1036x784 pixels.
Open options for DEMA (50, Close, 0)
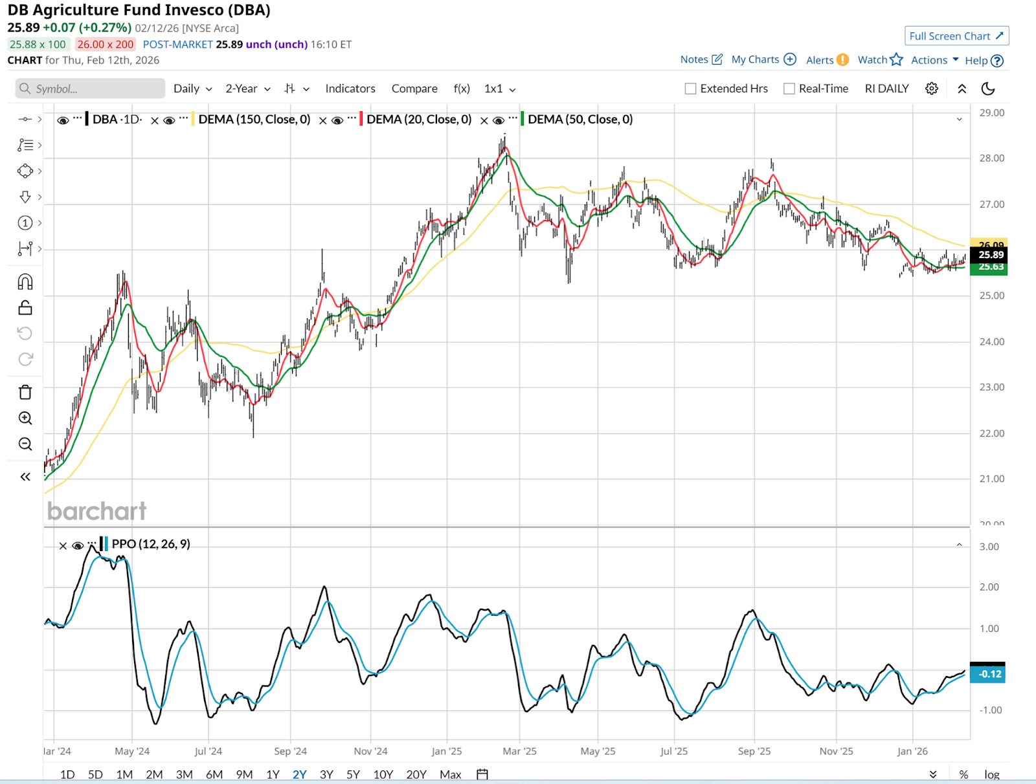(x=513, y=119)
